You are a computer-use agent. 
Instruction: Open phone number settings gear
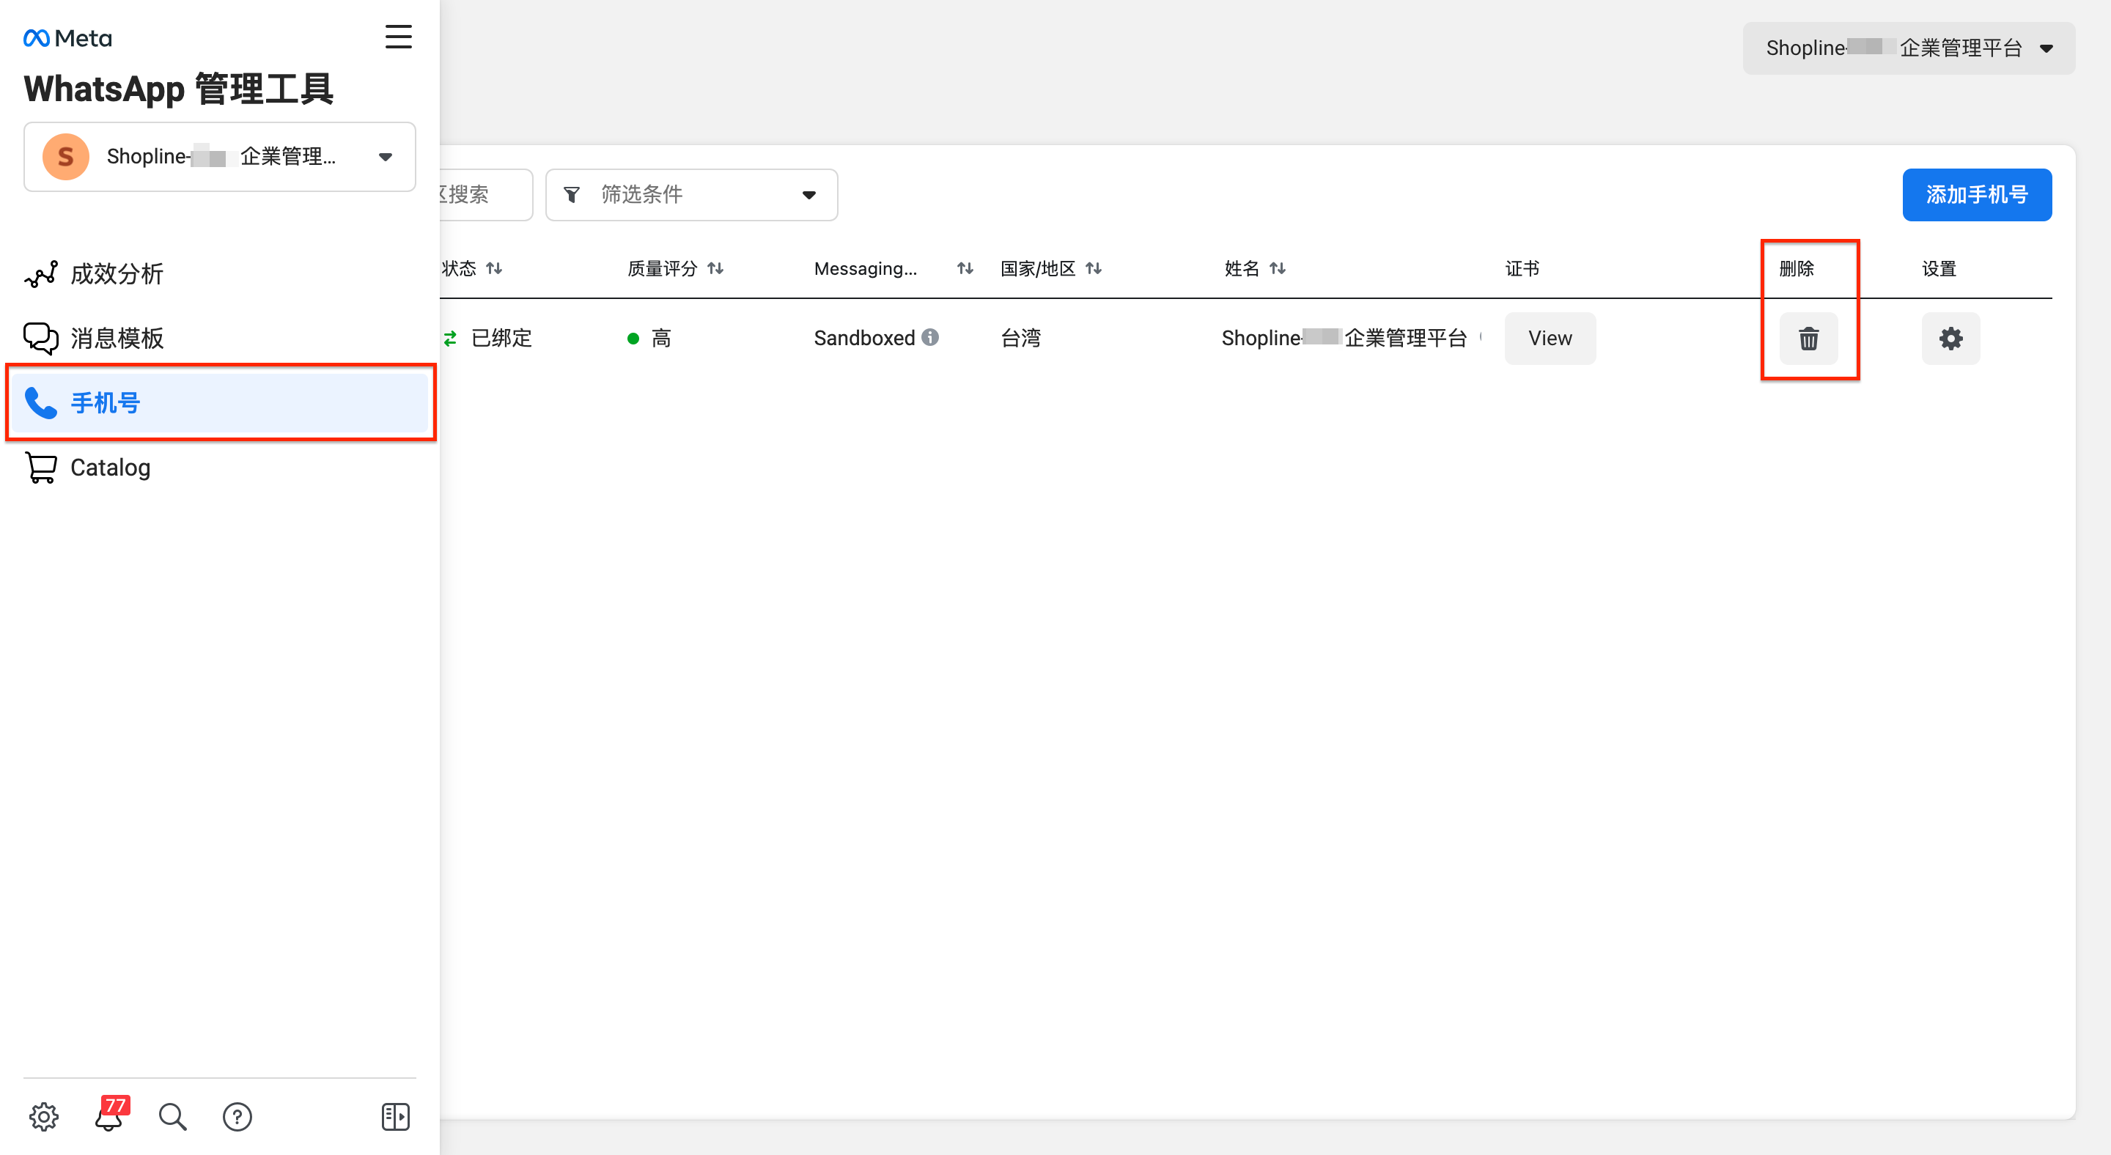coord(1950,339)
